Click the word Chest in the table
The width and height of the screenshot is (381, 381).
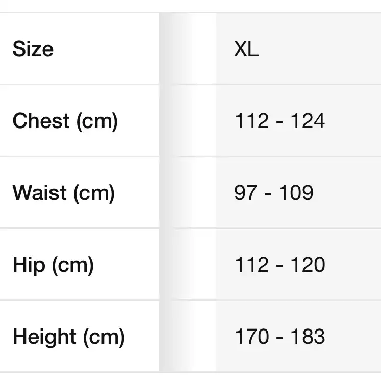click(41, 121)
